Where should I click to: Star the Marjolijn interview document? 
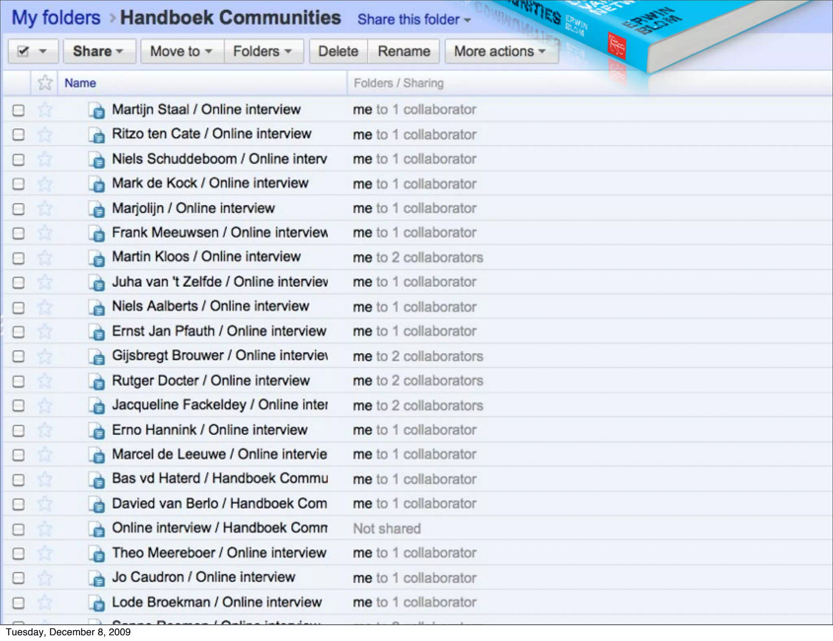click(x=45, y=208)
